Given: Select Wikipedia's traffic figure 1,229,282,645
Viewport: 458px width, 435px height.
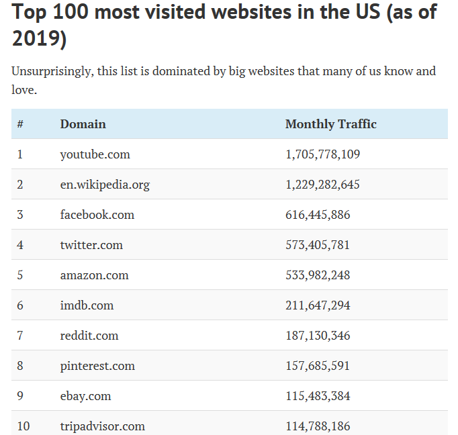Looking at the screenshot, I should pyautogui.click(x=322, y=185).
